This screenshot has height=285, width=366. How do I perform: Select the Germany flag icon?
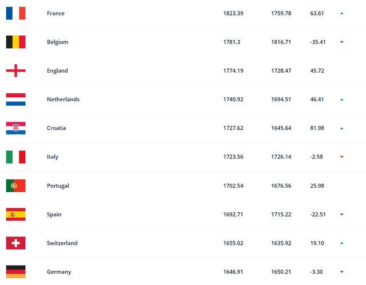(15, 272)
